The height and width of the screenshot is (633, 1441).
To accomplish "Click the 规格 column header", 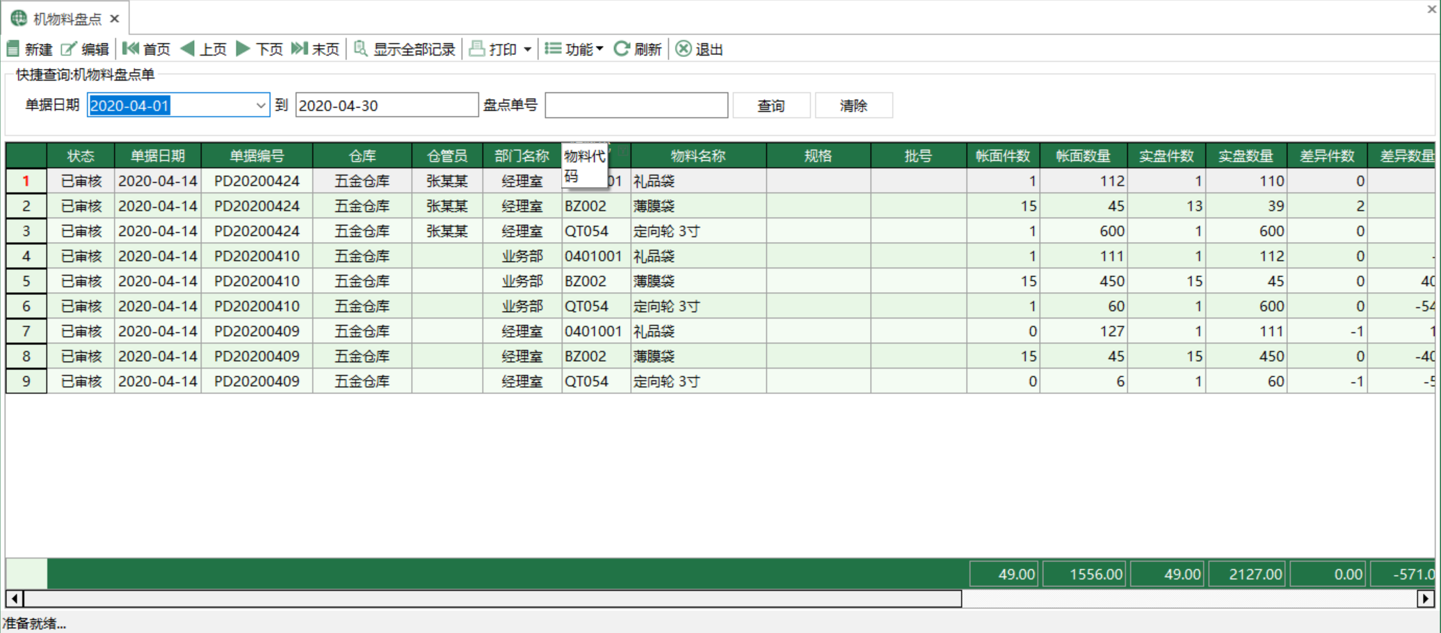I will (x=819, y=156).
